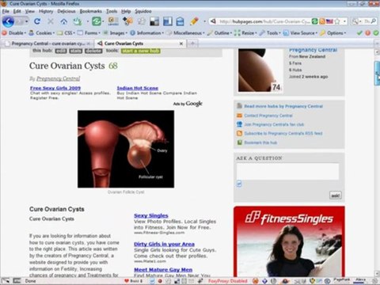This screenshot has width=380, height=285.
Task: Click the hub 'edit' button
Action: pos(61,51)
